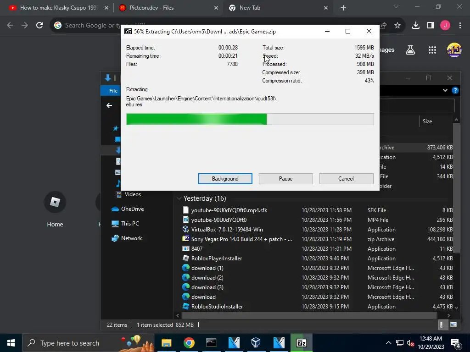Select RobloxStudioInstaller in the file list
Viewport: 470px width, 352px height.
217,307
